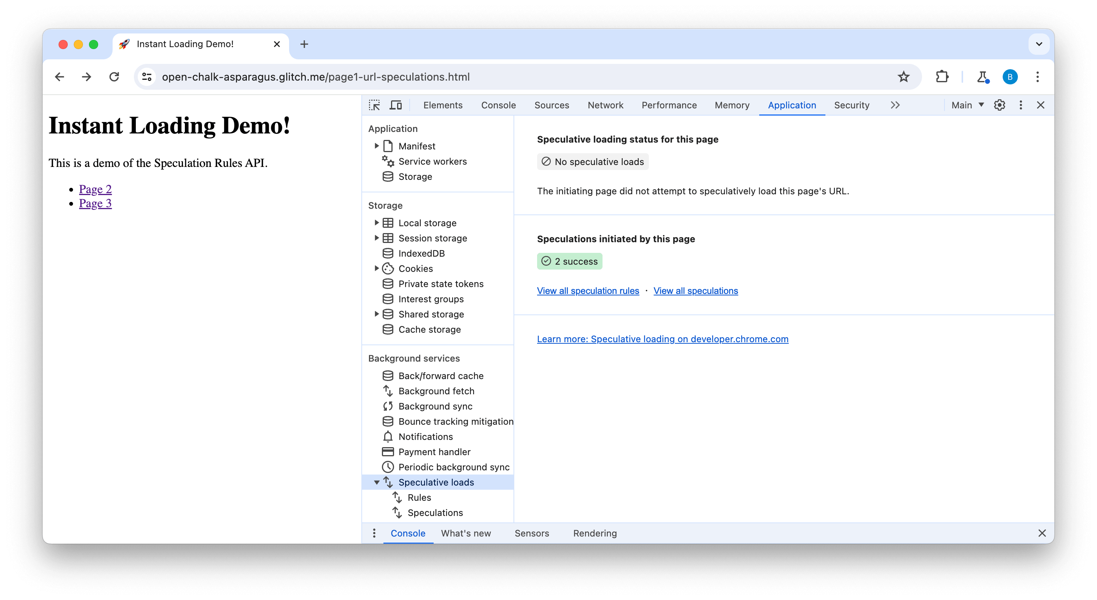Click the 2 success status badge
The height and width of the screenshot is (600, 1097).
[x=569, y=261]
